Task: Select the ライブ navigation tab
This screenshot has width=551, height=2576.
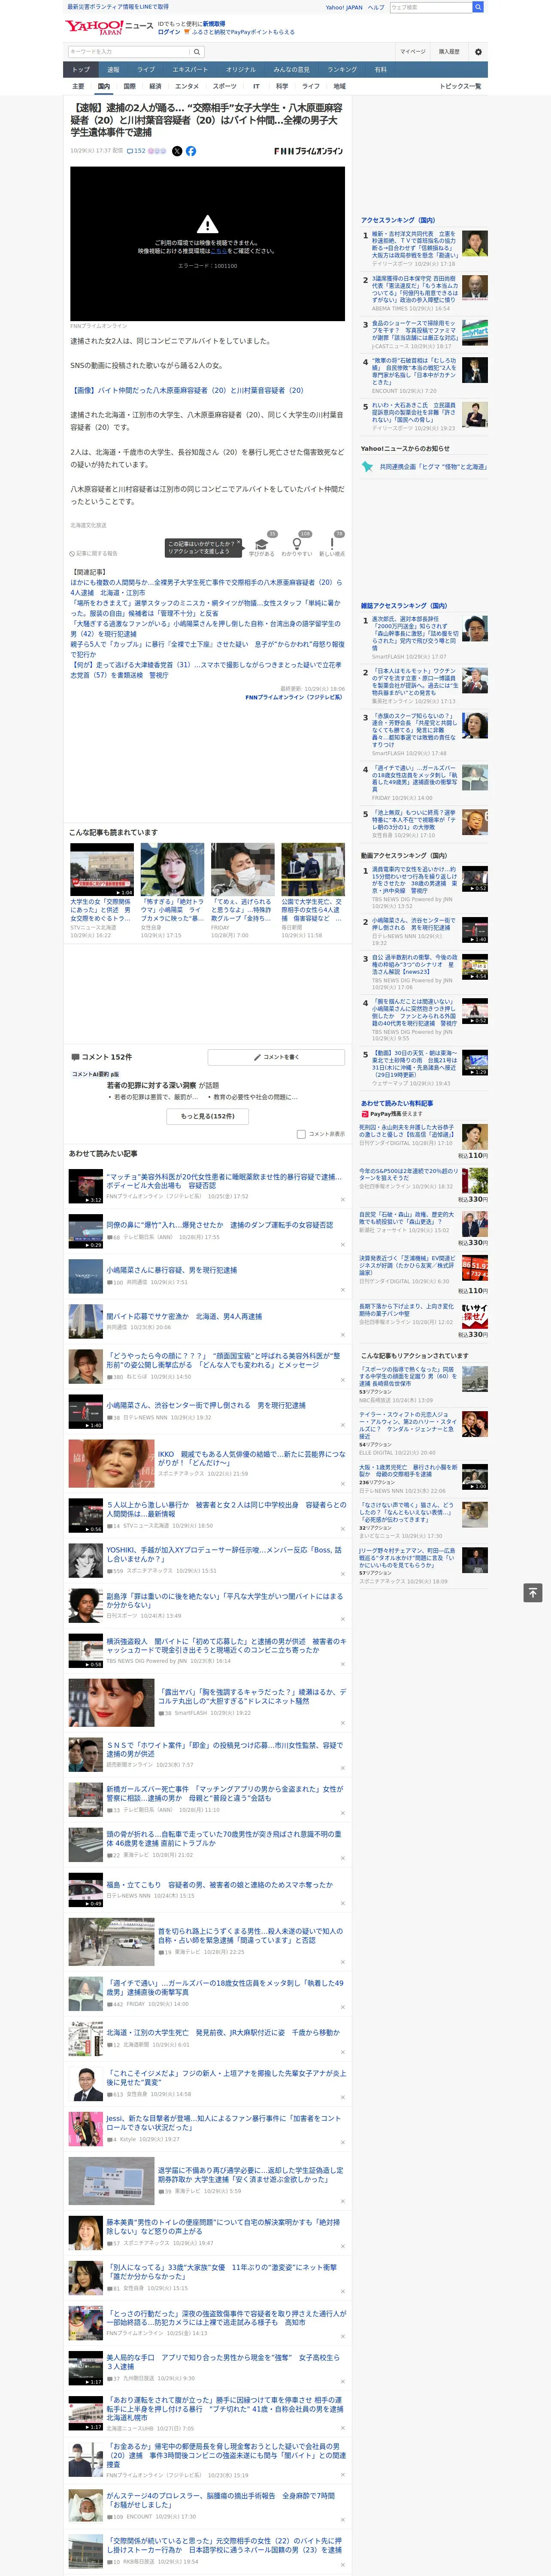Action: coord(146,69)
